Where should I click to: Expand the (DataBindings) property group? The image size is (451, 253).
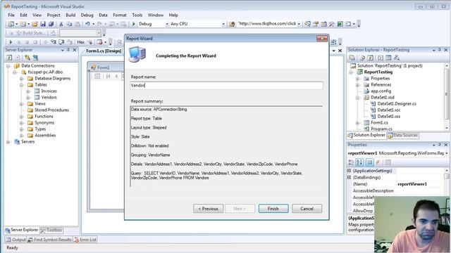pos(350,178)
